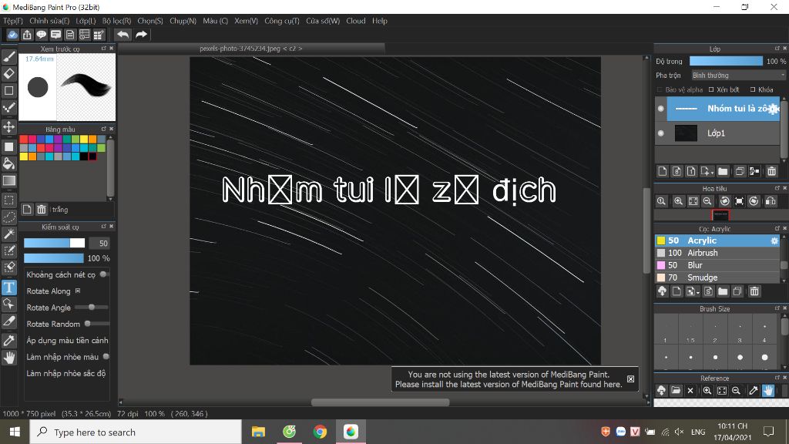Select the pexels-photo-3745234.jpeg document tab
This screenshot has height=444, width=789.
250,49
